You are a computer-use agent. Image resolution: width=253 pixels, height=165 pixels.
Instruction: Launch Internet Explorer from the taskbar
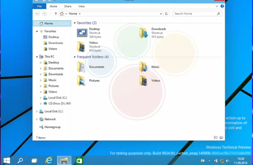49,160
